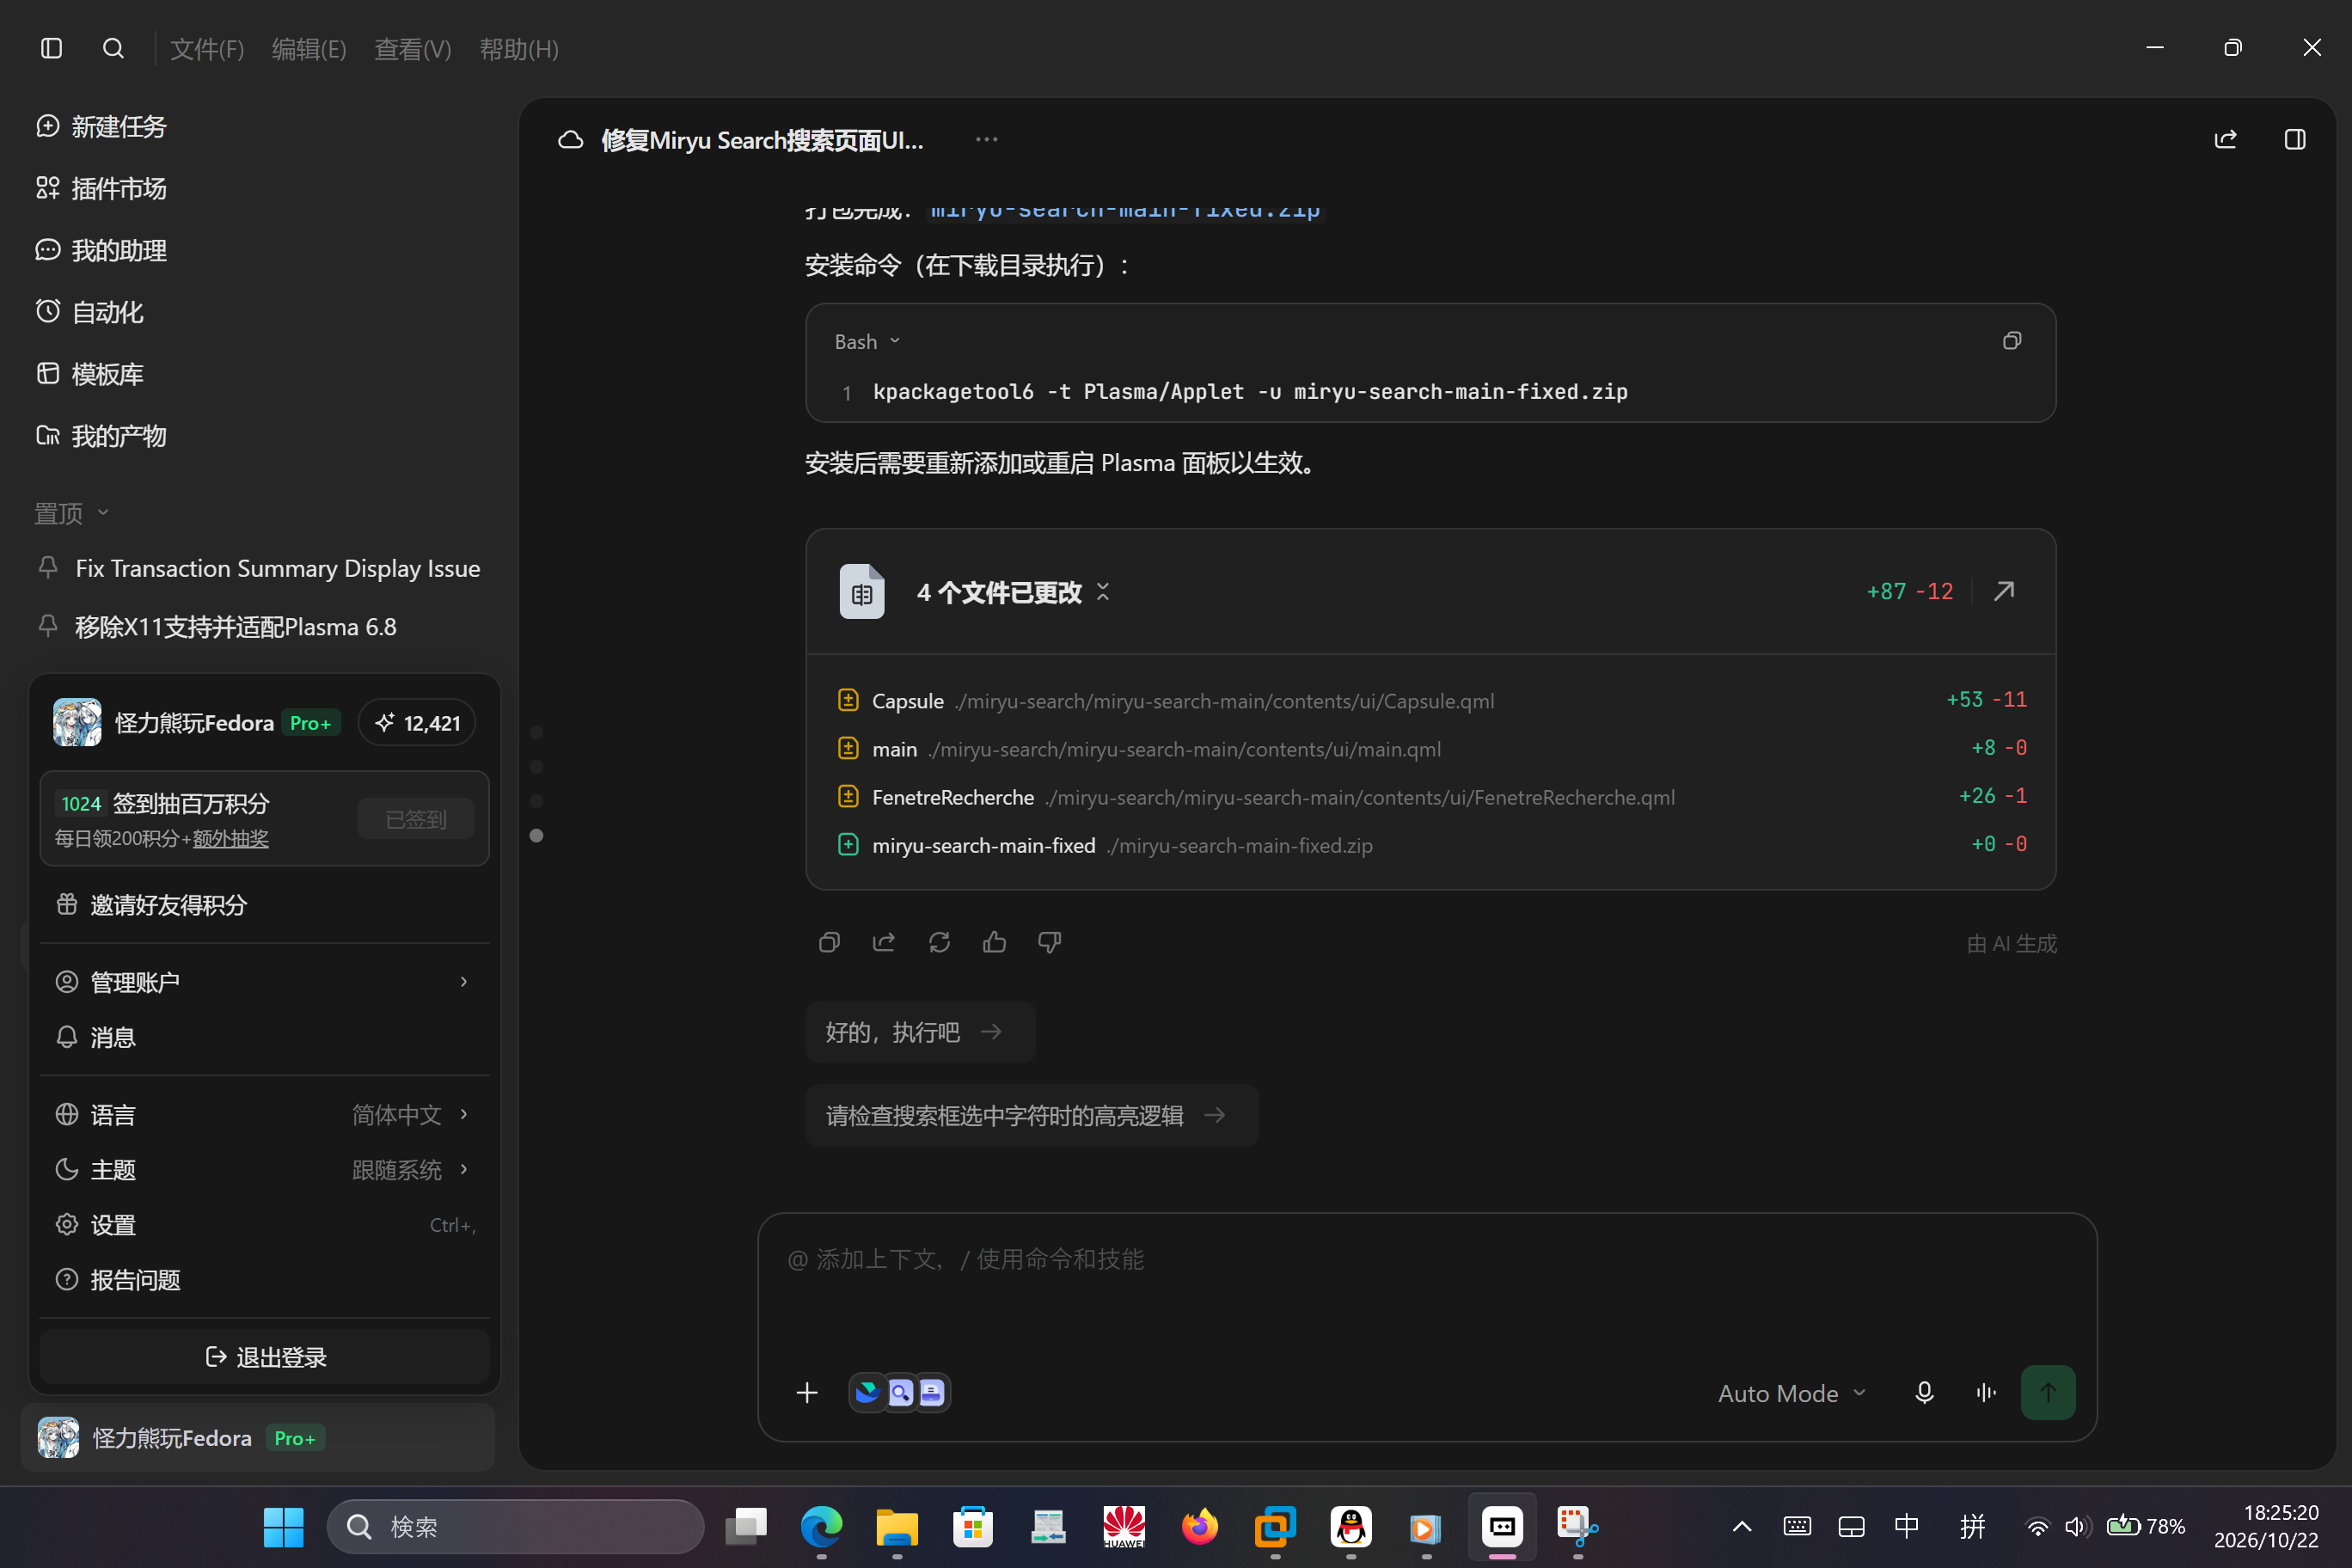Share the AI response

tap(884, 942)
